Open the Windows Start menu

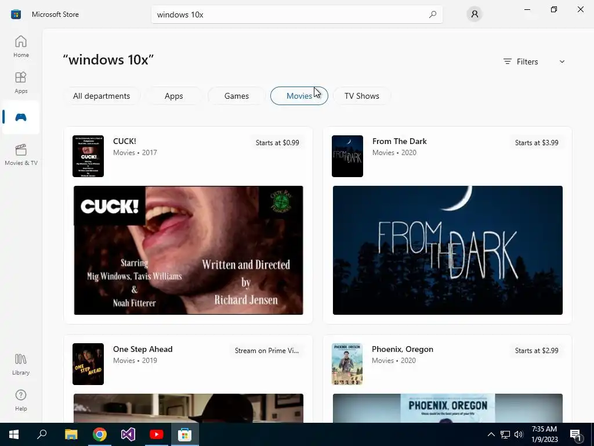[14, 434]
